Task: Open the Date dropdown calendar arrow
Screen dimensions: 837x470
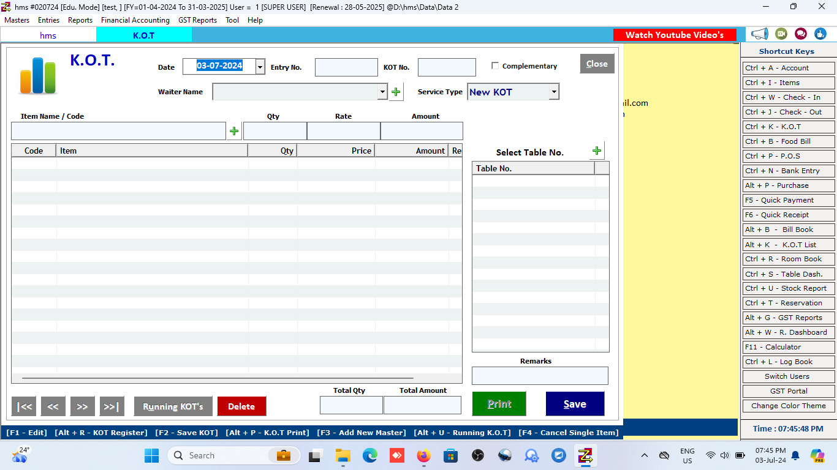Action: tap(260, 67)
